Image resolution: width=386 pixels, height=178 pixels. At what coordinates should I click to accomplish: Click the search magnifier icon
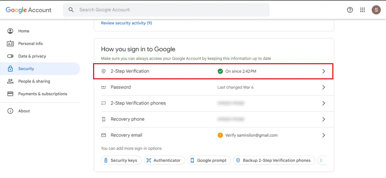point(71,10)
